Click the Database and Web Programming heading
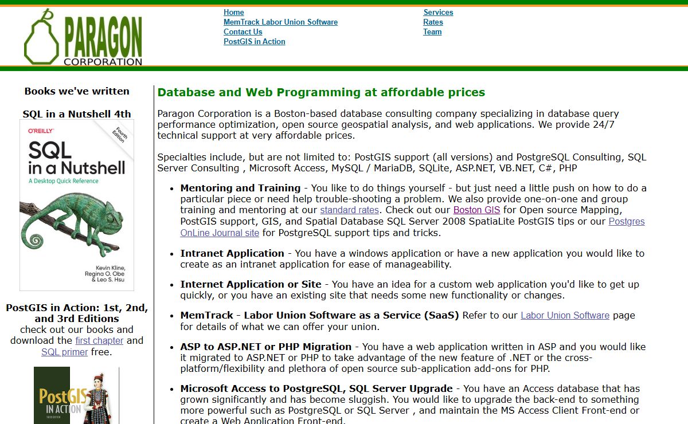The width and height of the screenshot is (688, 424). 321,92
